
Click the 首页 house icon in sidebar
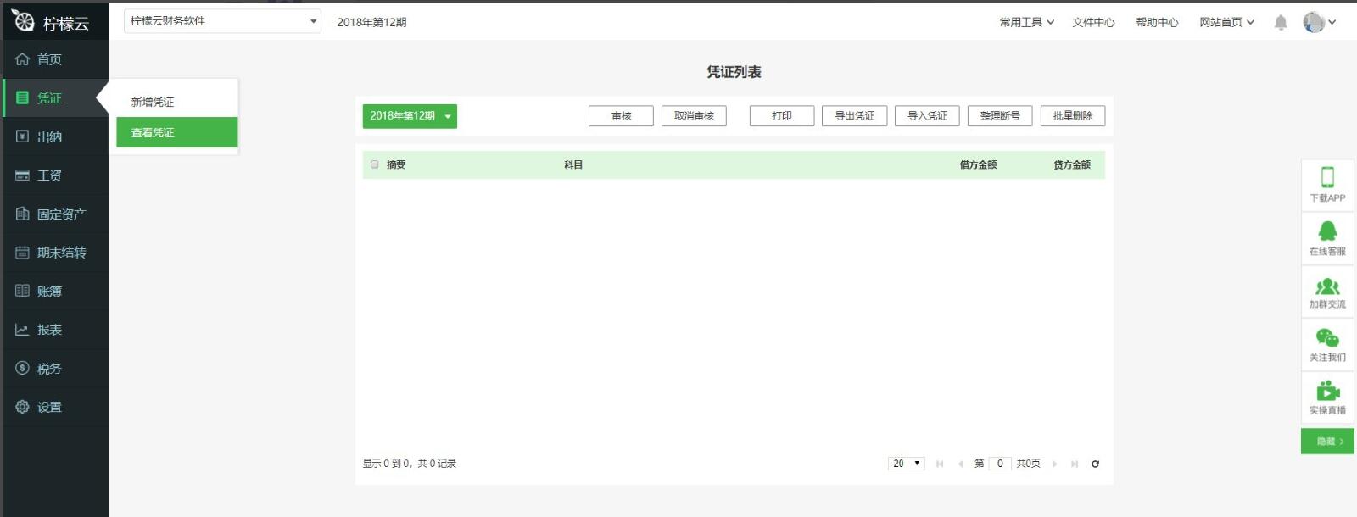coord(22,59)
